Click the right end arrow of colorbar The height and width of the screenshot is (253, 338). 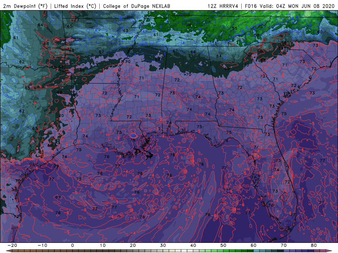(330, 251)
